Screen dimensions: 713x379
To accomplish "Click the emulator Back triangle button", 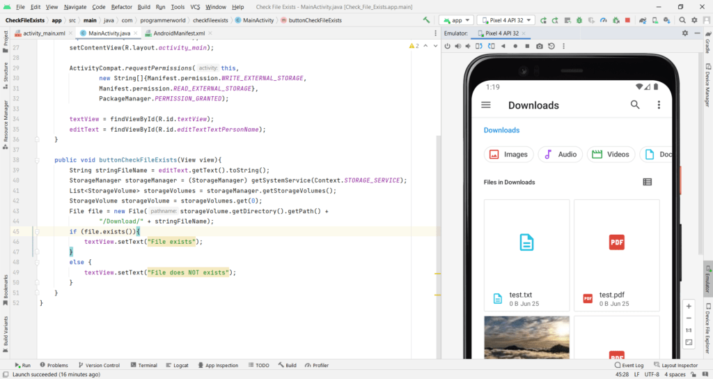I will click(x=503, y=46).
